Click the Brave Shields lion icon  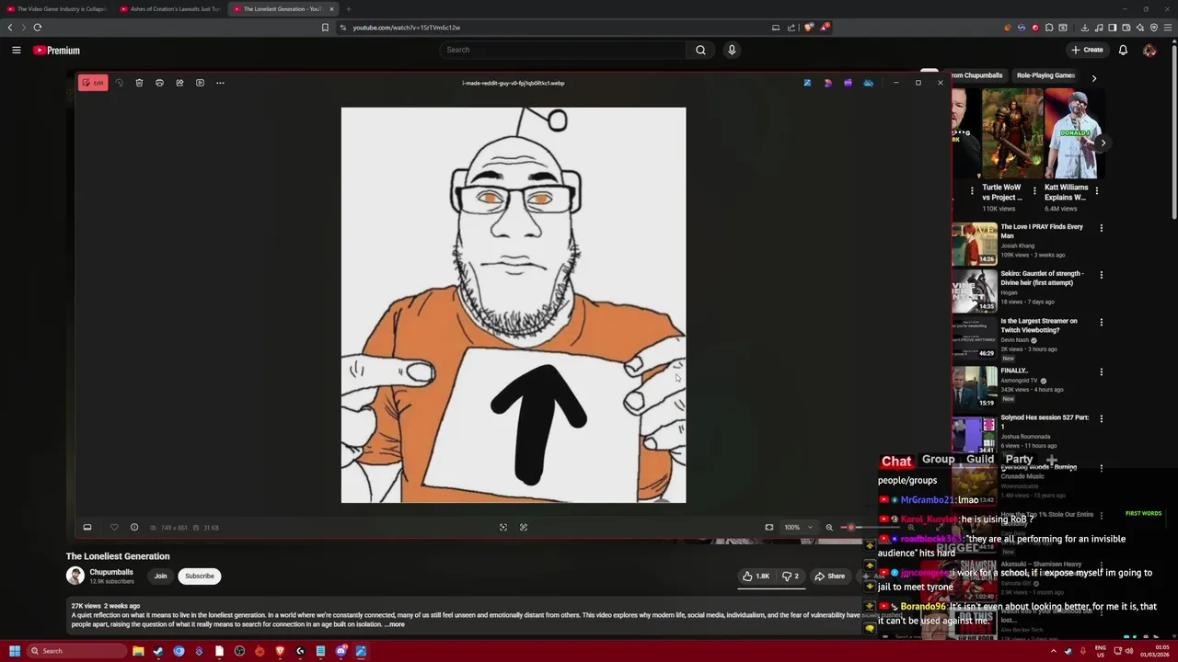(x=809, y=28)
